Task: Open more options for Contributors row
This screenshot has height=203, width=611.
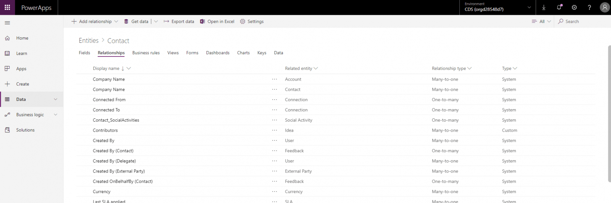Action: [275, 130]
